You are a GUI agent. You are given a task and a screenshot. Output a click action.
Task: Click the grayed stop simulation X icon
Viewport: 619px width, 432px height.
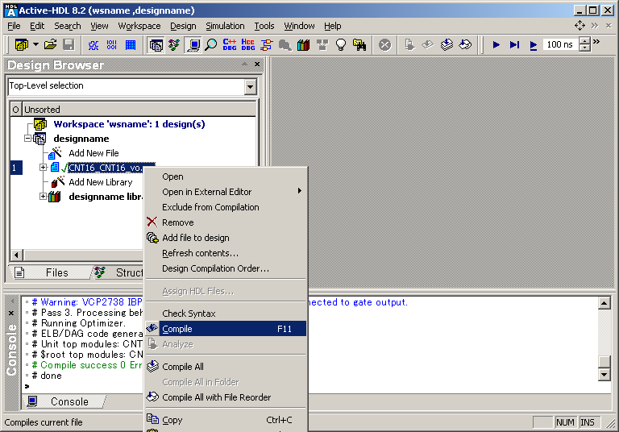384,45
